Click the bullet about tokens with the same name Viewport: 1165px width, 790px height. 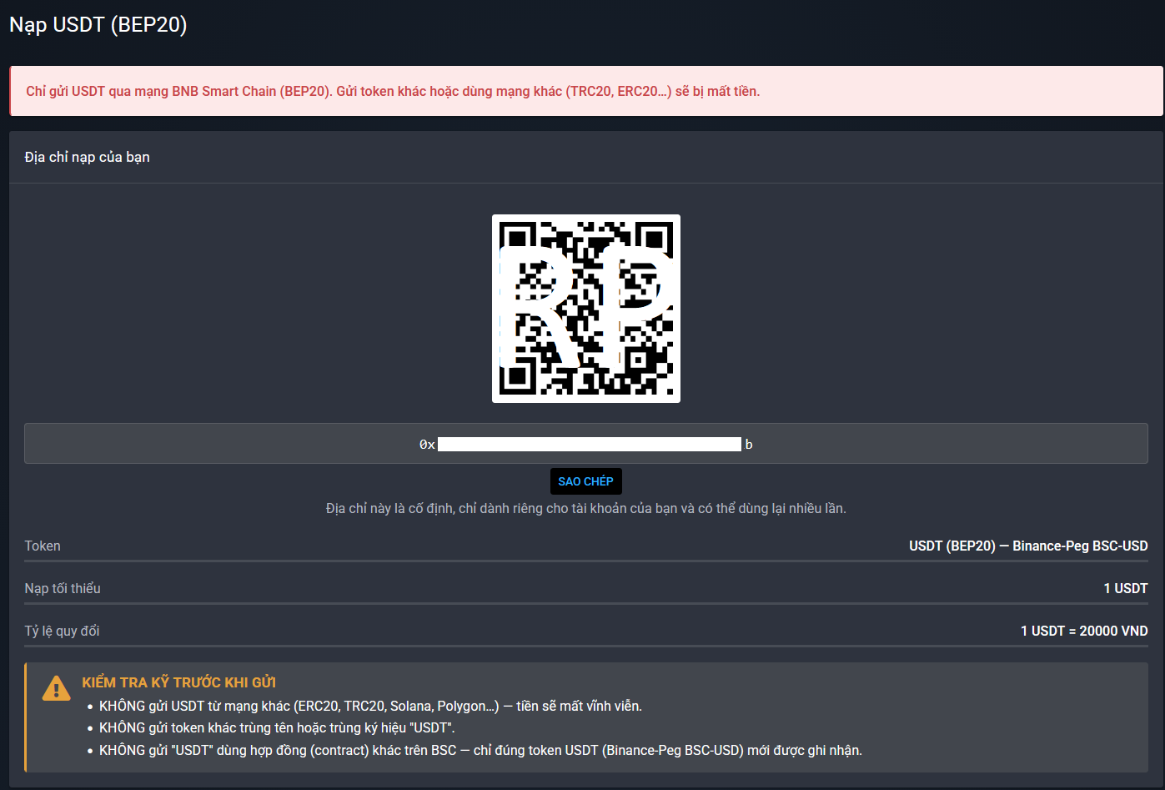[277, 727]
